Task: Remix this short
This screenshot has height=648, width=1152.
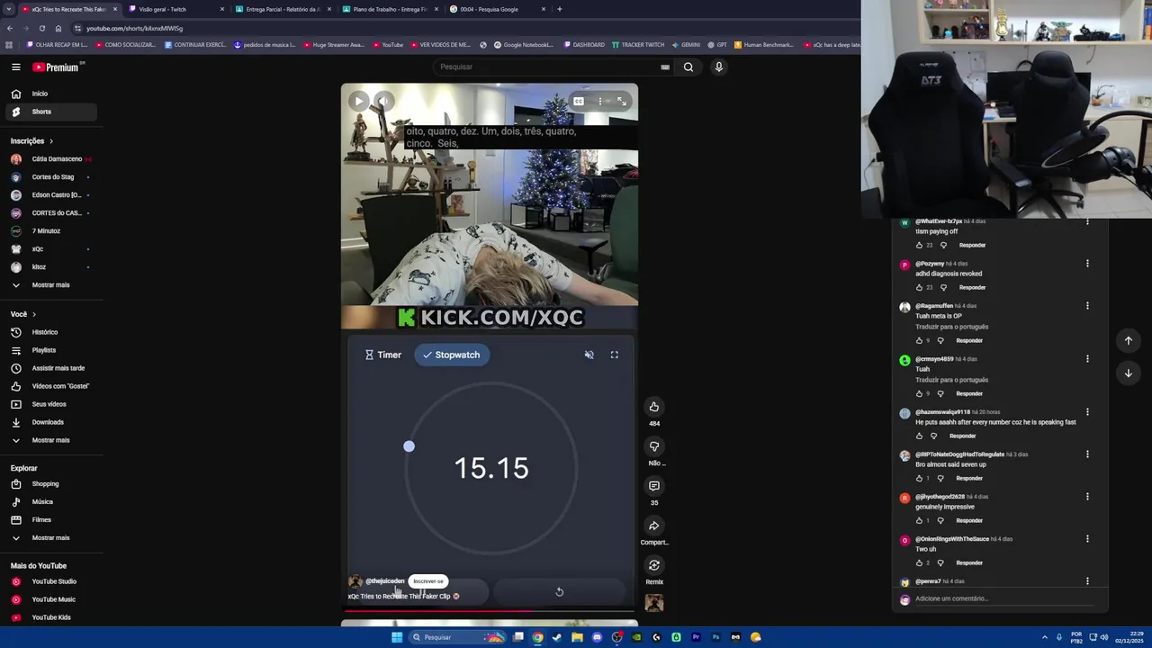Action: coord(654,565)
